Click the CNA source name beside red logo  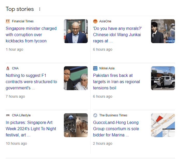15,68
